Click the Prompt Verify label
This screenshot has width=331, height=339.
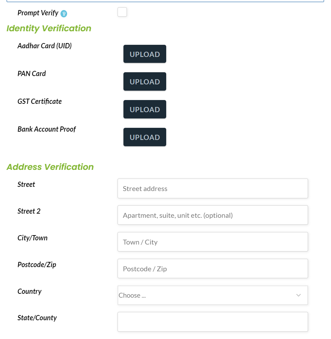[x=38, y=13]
